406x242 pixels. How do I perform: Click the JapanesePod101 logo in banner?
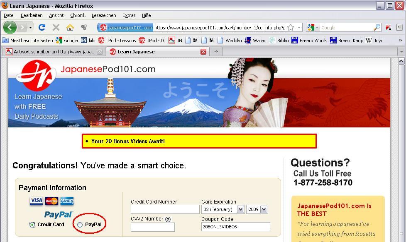pyautogui.click(x=36, y=74)
